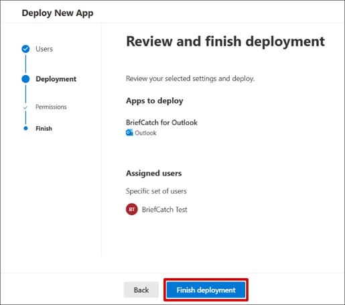Click the Users completed checkmark icon
The height and width of the screenshot is (305, 345).
point(25,49)
